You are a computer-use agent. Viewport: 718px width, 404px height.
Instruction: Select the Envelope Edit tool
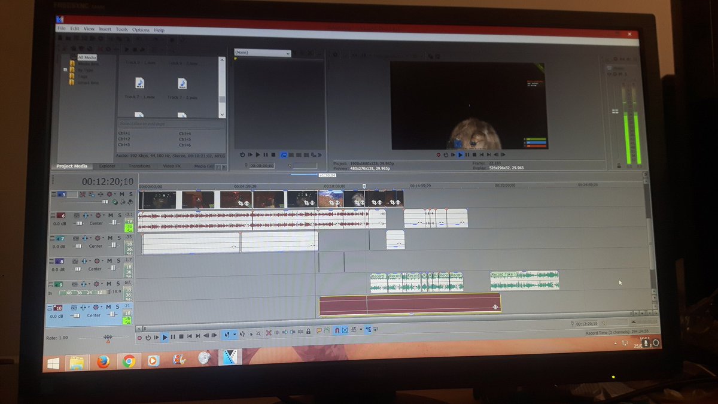click(x=242, y=333)
